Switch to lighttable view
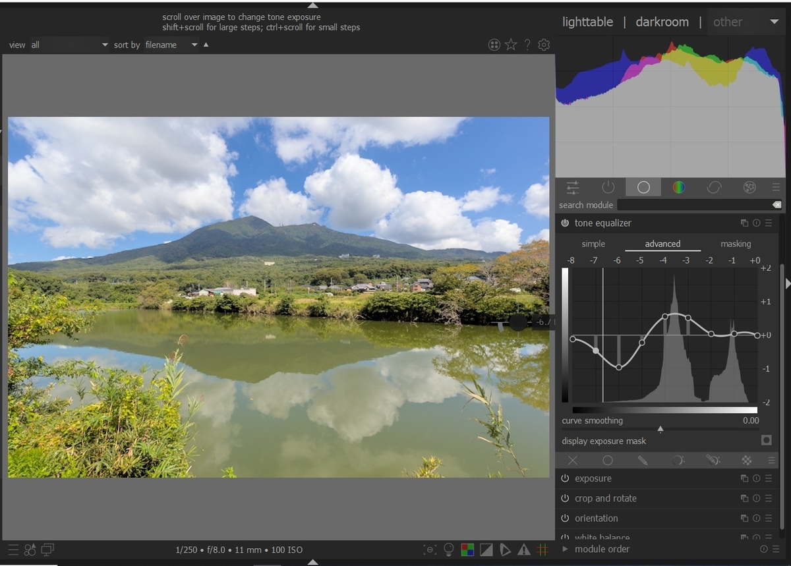This screenshot has height=566, width=791. (587, 22)
